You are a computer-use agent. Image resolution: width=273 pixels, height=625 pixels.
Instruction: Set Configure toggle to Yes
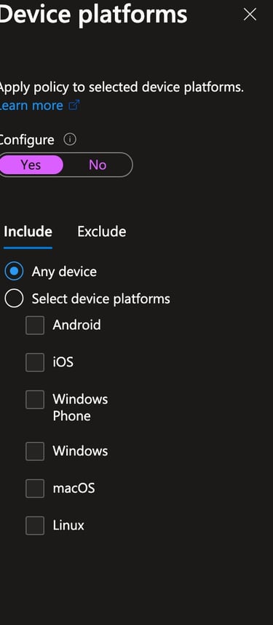point(31,165)
